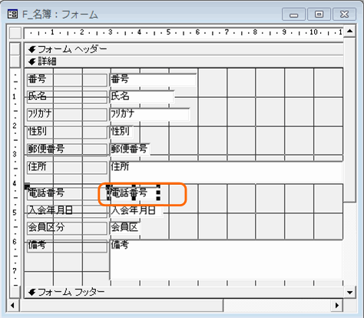Select the フリガナ text box field
This screenshot has width=364, height=318.
pos(150,114)
